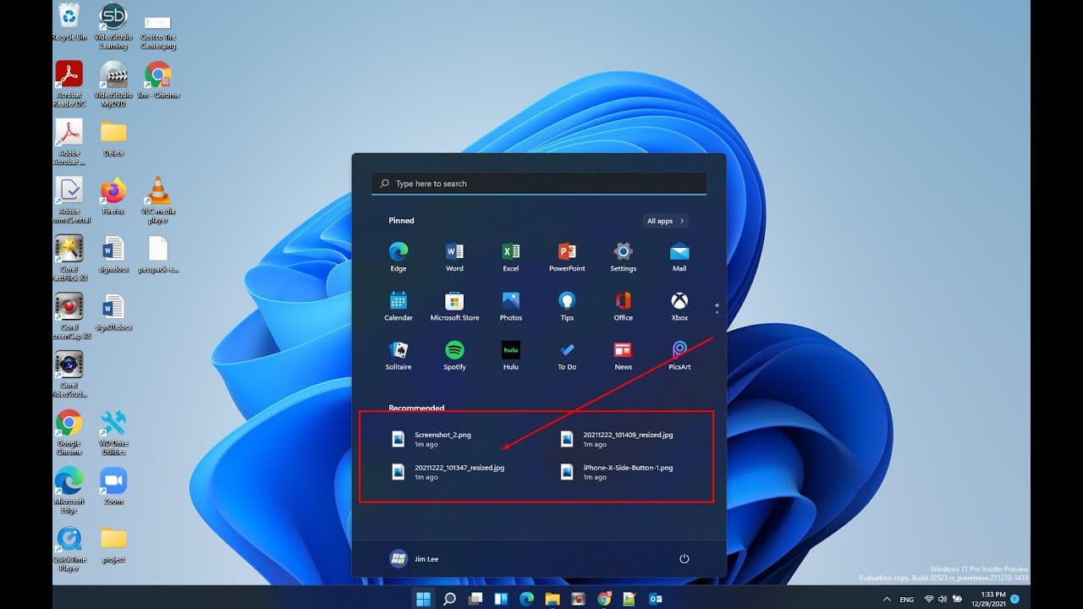Select Acrobat Reader DC desktop icon
Image resolution: width=1083 pixels, height=609 pixels.
pyautogui.click(x=69, y=84)
